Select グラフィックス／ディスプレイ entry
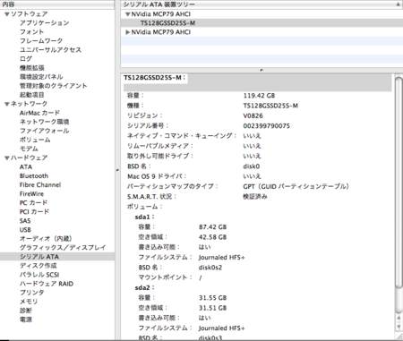Screen dimensions: 403x341 [x=63, y=248]
